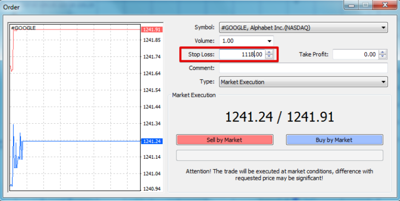Click the chart axis value 1241.64
The height and width of the screenshot is (201, 400).
[152, 73]
